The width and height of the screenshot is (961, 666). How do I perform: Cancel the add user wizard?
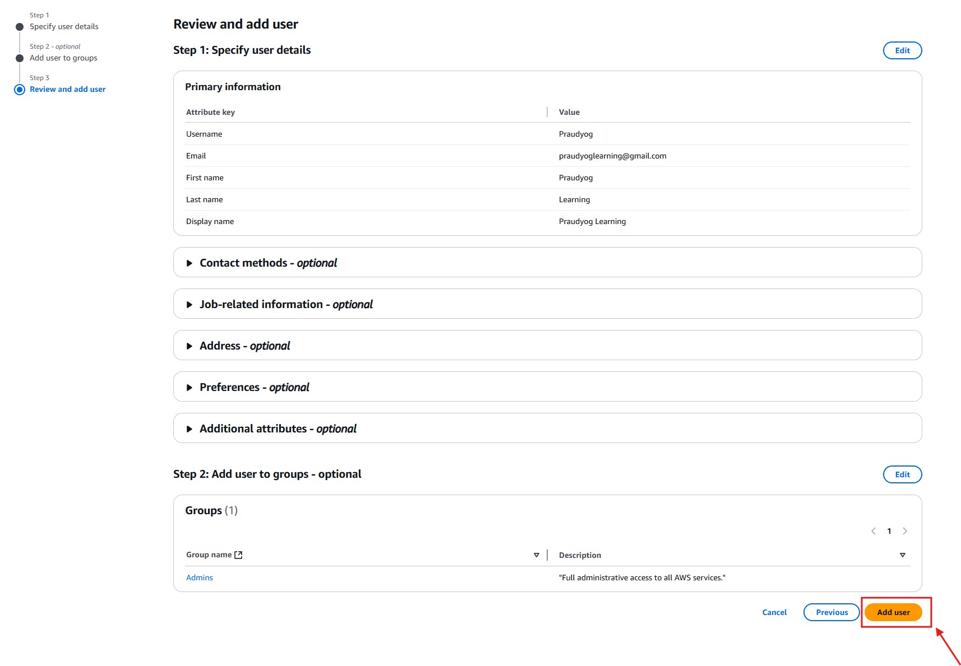pos(774,612)
